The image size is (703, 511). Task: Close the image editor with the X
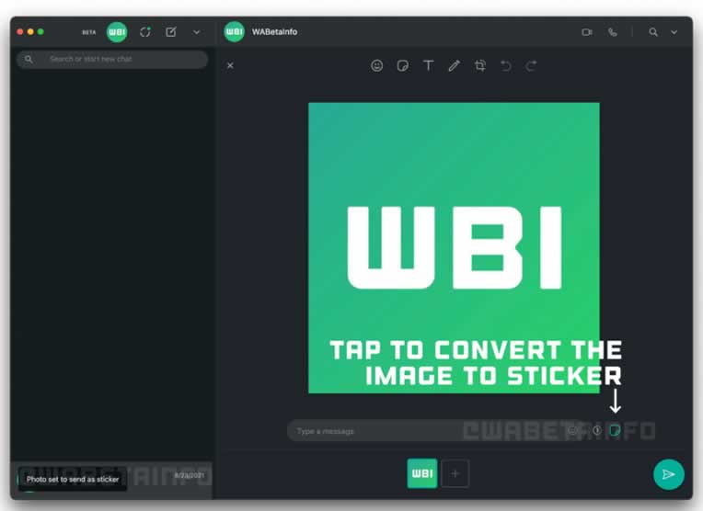[x=230, y=65]
